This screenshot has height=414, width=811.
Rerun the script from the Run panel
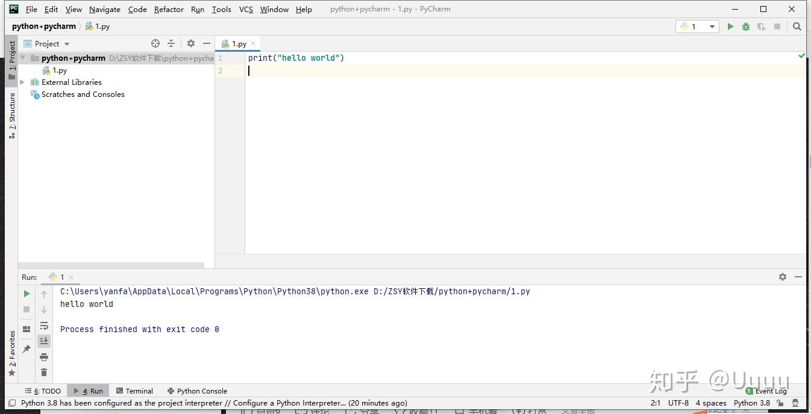27,294
